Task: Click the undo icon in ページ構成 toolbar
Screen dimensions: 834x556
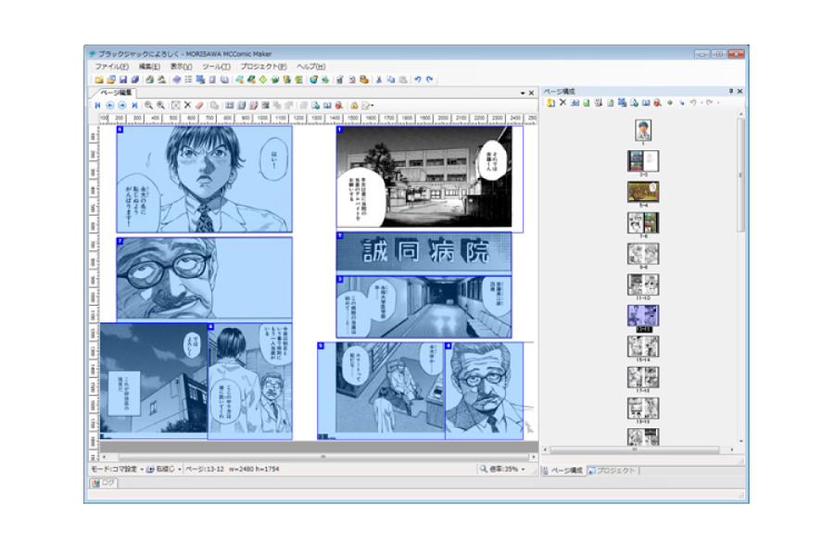Action: tap(693, 103)
